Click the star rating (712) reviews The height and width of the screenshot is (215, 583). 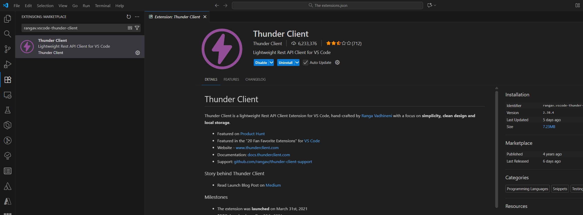[x=344, y=43]
